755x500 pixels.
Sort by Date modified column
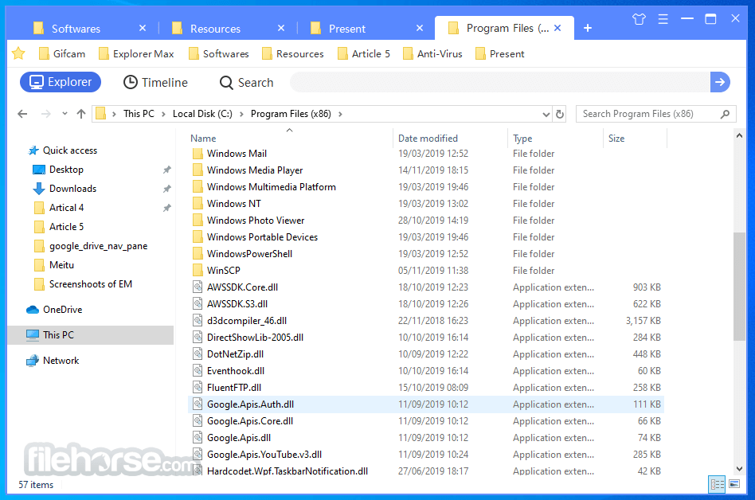tap(428, 139)
